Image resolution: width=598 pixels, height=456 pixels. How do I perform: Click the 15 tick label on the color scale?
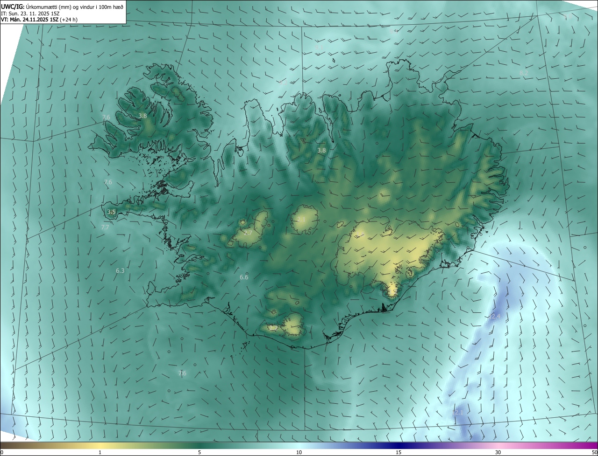tap(399, 452)
